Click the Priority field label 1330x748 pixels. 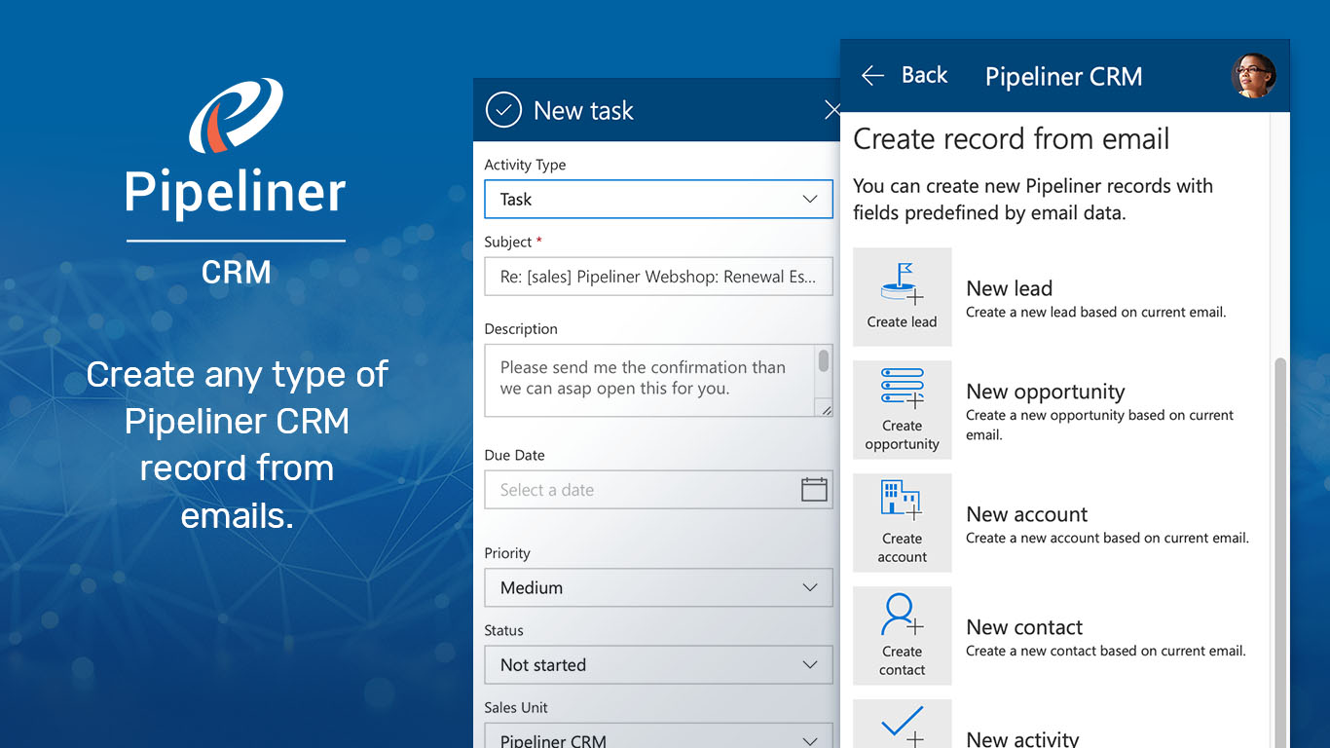click(x=507, y=553)
